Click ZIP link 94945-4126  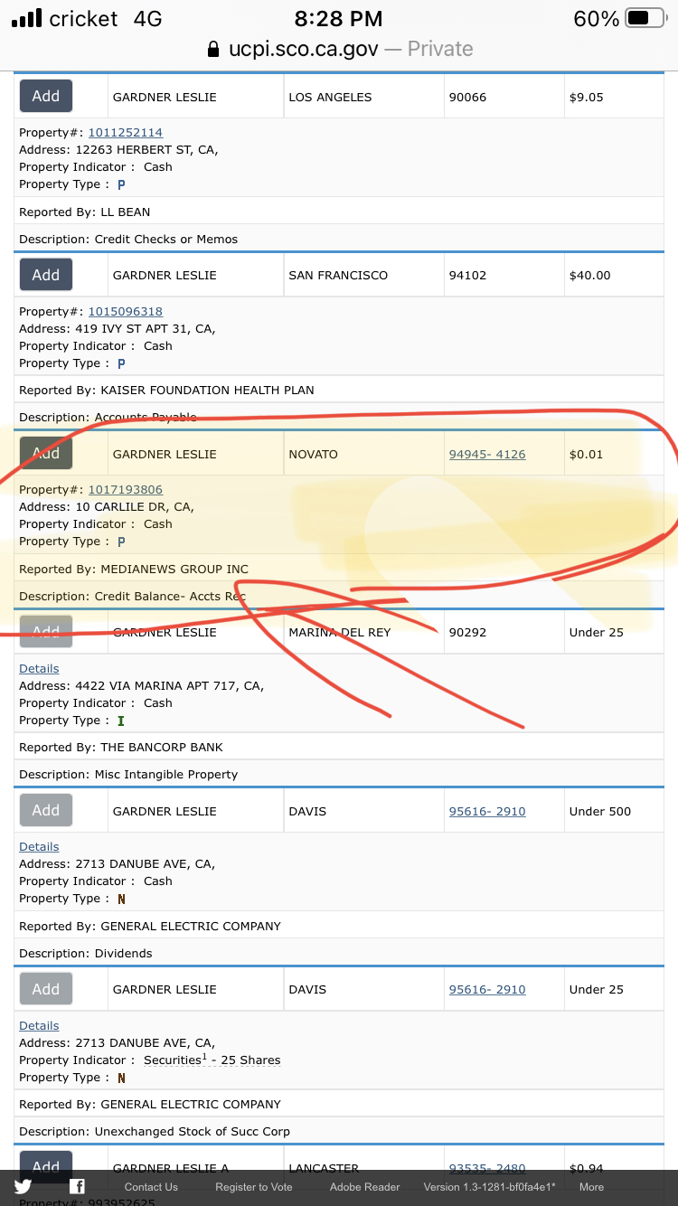click(x=487, y=454)
